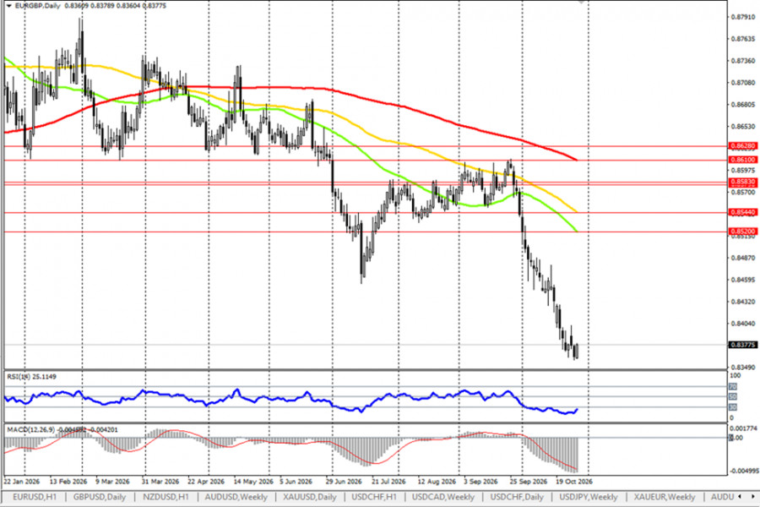Click the 3 Sep 2026 date label
This screenshot has width=760, height=507.
pyautogui.click(x=480, y=482)
